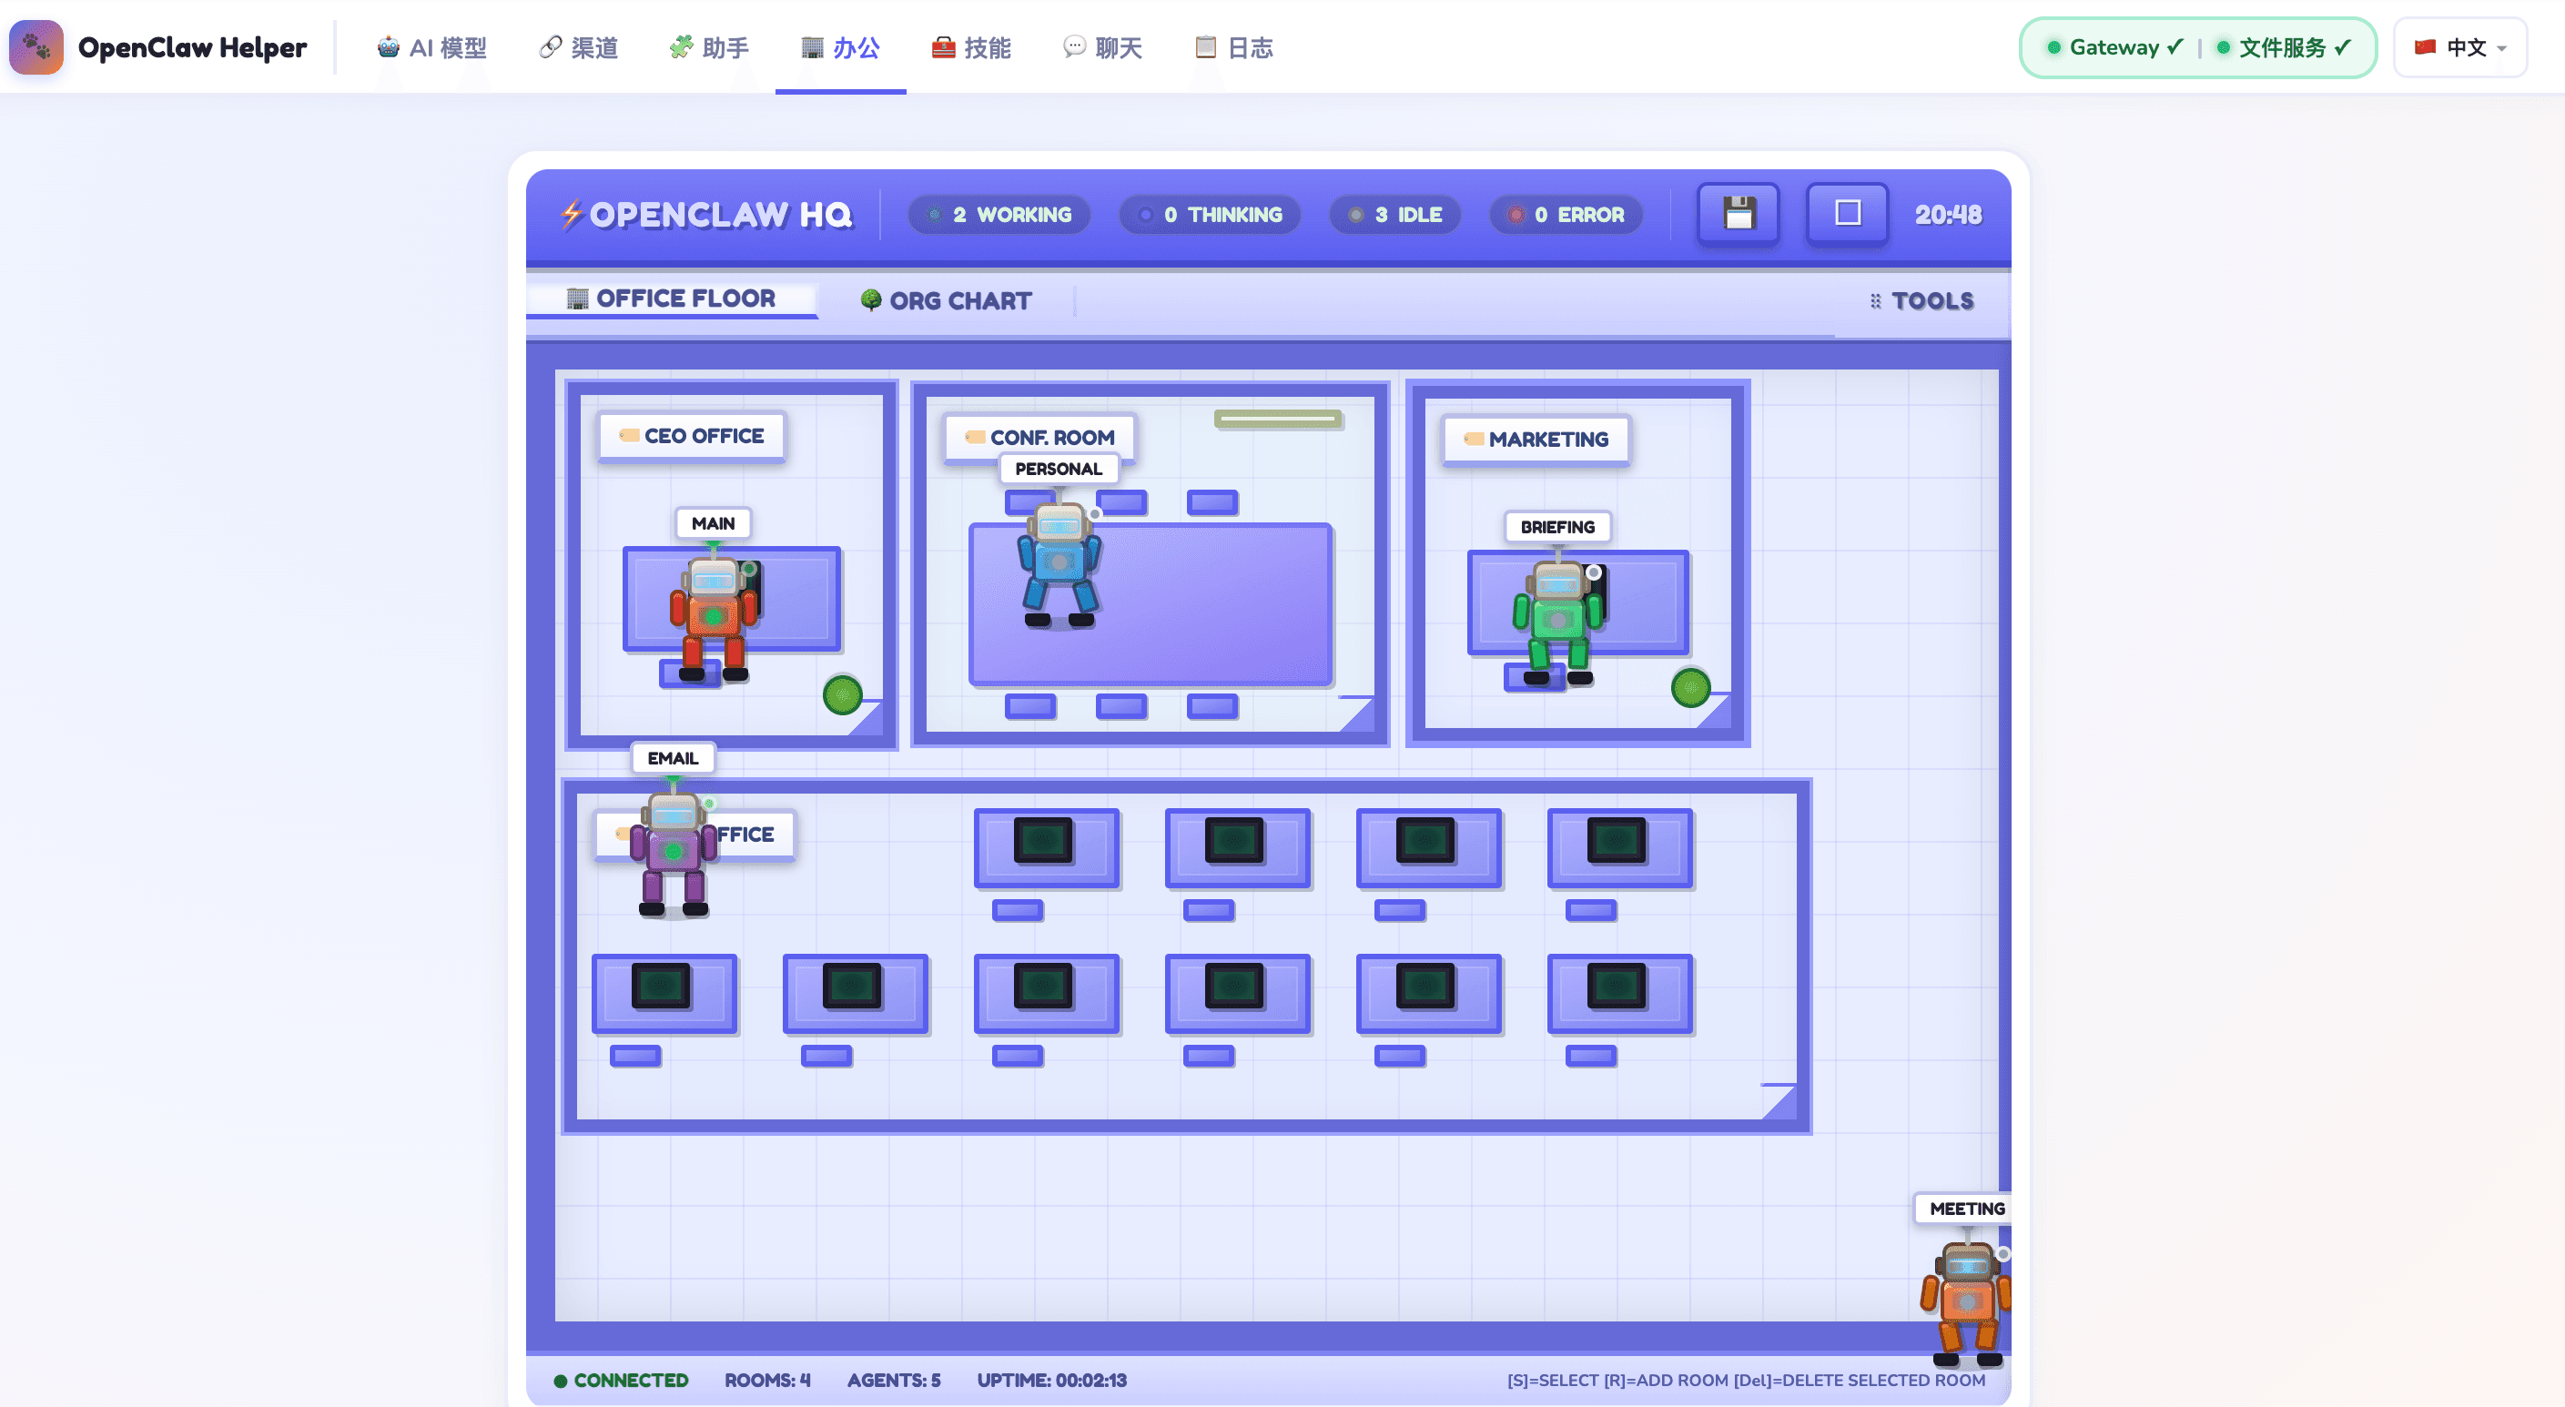Screen dimensions: 2565x1407
Task: Toggle the 0 ERROR status filter
Action: [x=1566, y=214]
